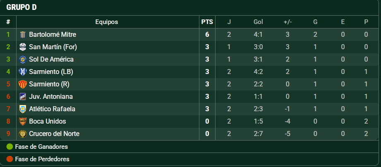The image size is (381, 167).
Task: Click the GRUPO D title
Action: [x=22, y=7]
